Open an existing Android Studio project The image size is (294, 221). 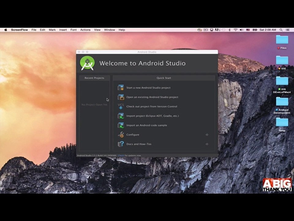tap(152, 97)
